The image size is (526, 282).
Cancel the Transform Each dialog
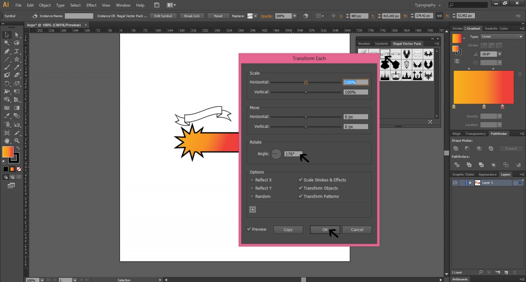tap(357, 230)
